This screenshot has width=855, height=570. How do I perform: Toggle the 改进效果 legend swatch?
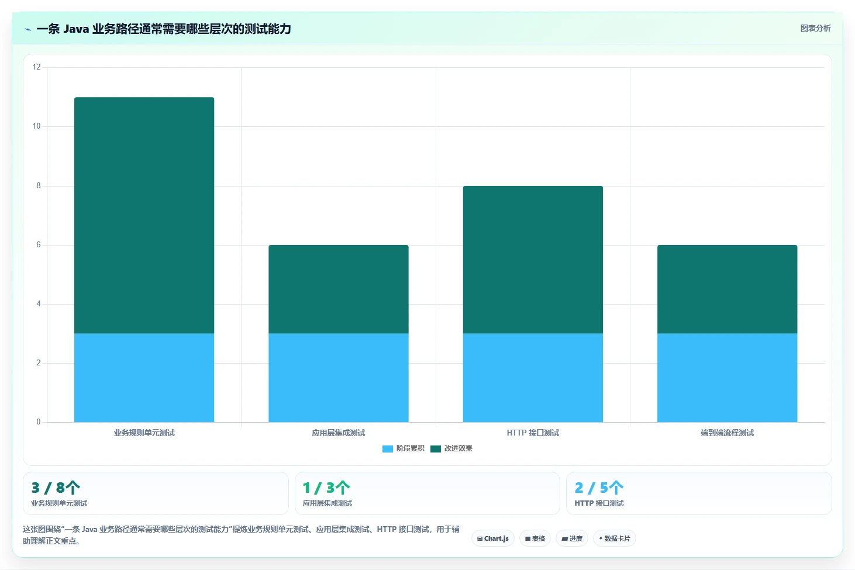(x=435, y=448)
